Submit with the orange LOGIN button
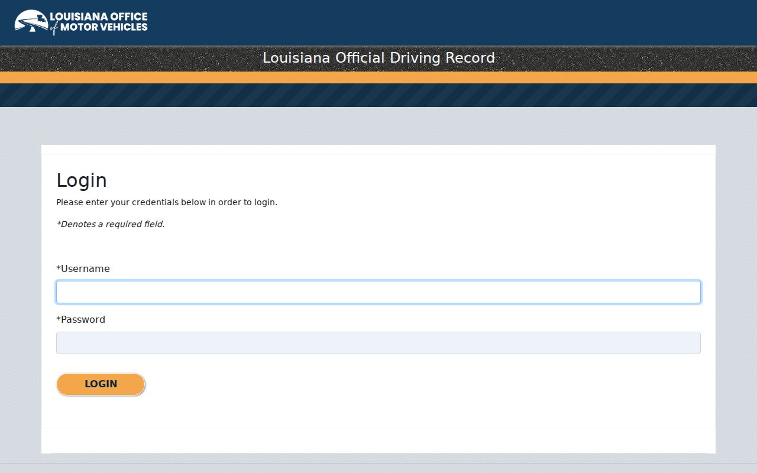 tap(101, 384)
